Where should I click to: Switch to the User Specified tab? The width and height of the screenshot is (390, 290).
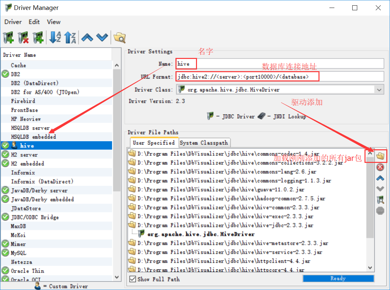[154, 143]
